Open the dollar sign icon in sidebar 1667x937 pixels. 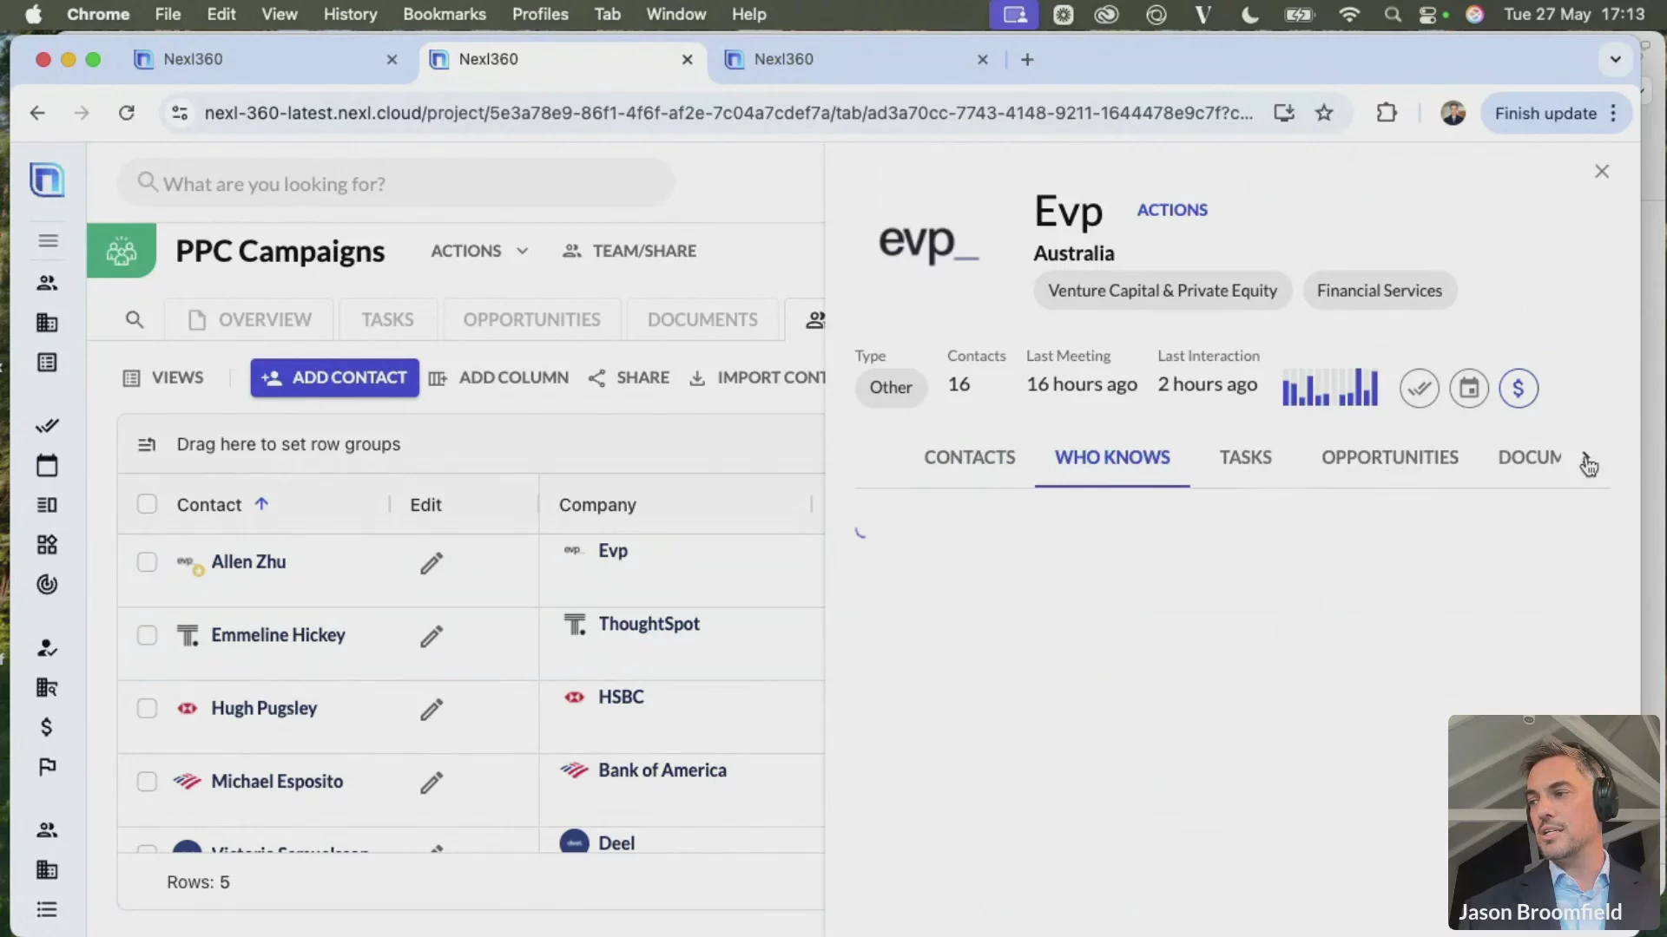[47, 726]
